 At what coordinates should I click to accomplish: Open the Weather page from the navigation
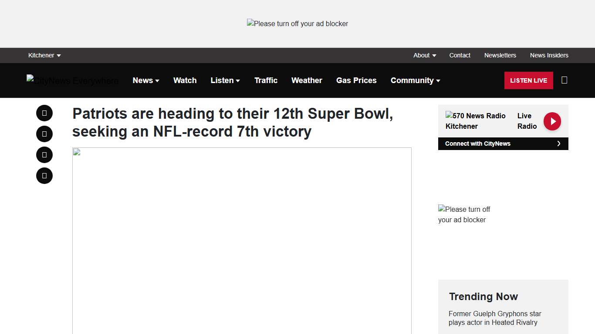(x=307, y=80)
